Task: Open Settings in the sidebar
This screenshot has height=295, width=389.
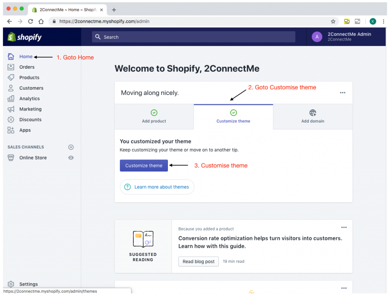Action: tap(28, 284)
